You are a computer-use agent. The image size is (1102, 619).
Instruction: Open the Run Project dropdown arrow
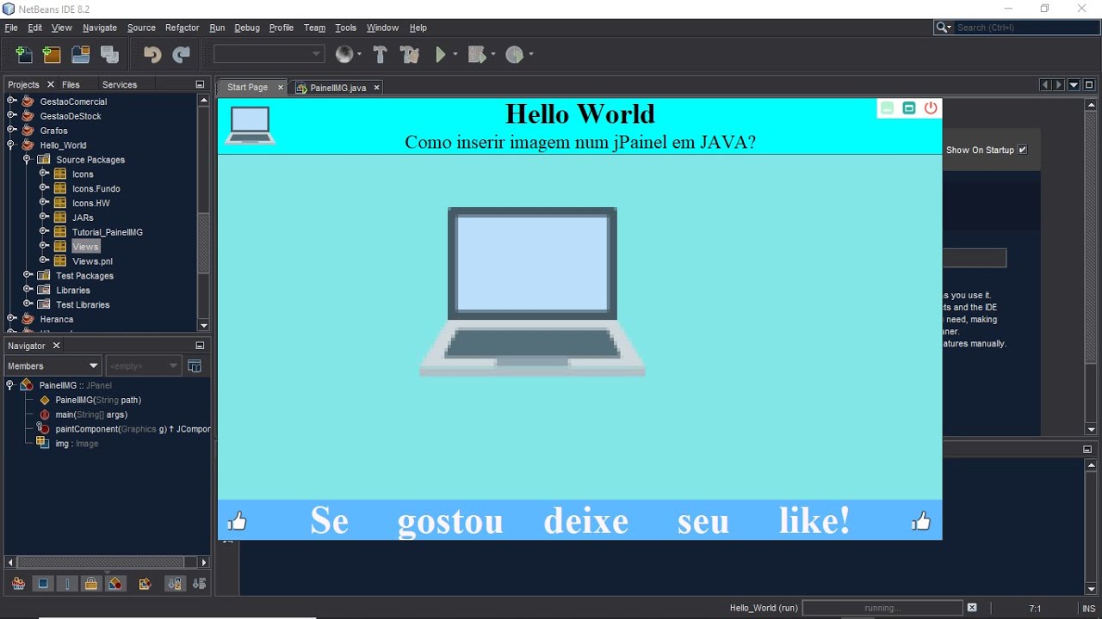click(x=455, y=54)
